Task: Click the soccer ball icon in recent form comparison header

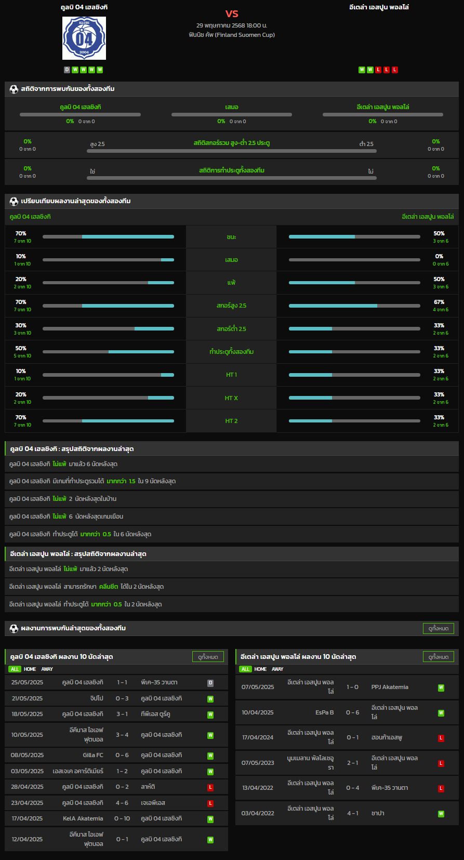Action: pos(14,201)
